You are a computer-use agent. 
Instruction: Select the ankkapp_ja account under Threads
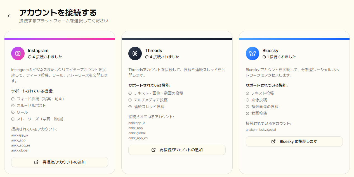tap(137, 123)
